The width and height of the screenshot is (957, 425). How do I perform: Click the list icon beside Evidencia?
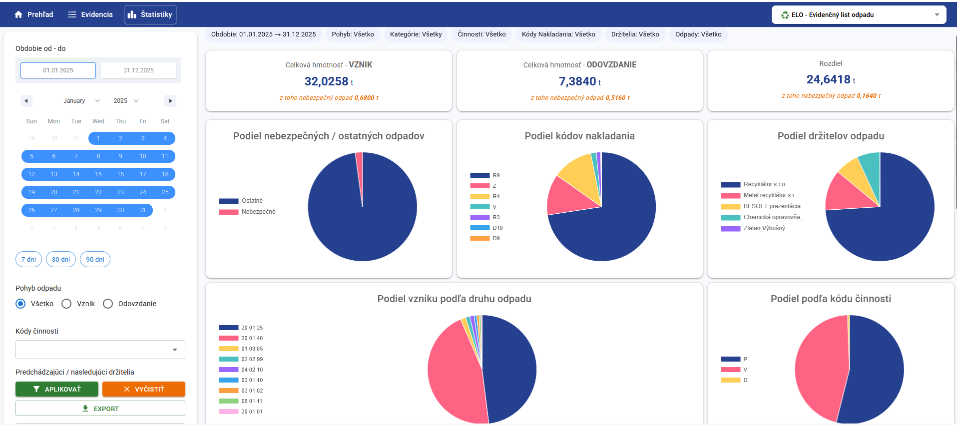(x=72, y=14)
